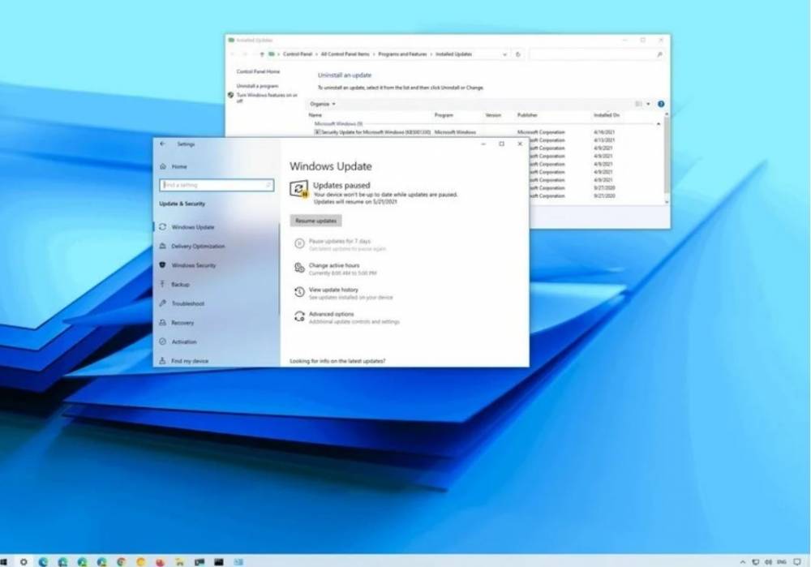Screen dimensions: 811x567
Task: Click the refresh button in Installed Updates
Action: tap(517, 54)
